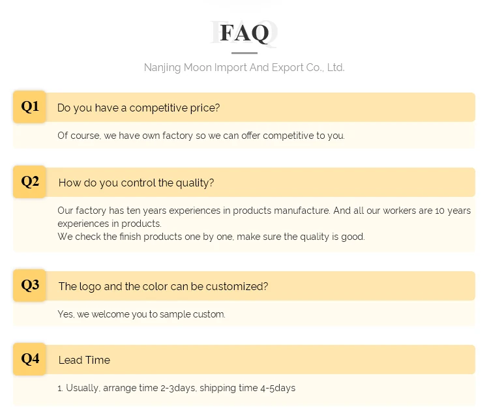Click the Q1 badge

(30, 107)
